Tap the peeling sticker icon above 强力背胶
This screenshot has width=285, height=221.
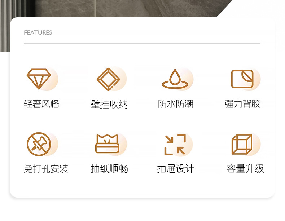[242, 79]
